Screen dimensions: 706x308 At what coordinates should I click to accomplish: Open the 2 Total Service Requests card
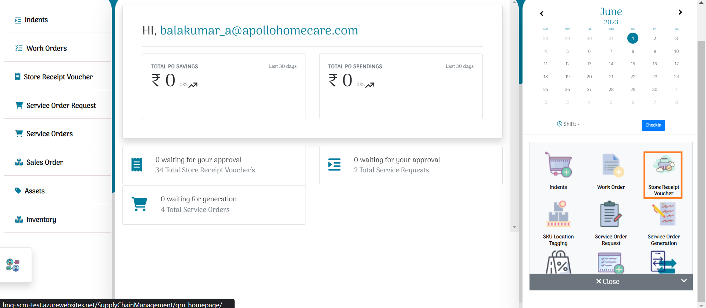(411, 166)
